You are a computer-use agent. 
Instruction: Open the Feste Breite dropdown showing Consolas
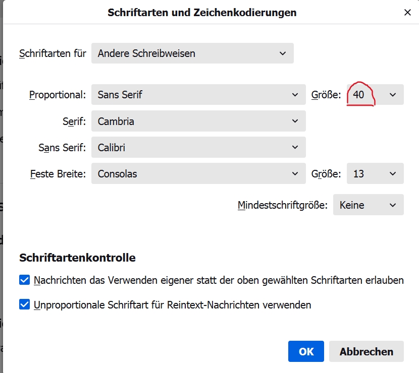click(198, 174)
